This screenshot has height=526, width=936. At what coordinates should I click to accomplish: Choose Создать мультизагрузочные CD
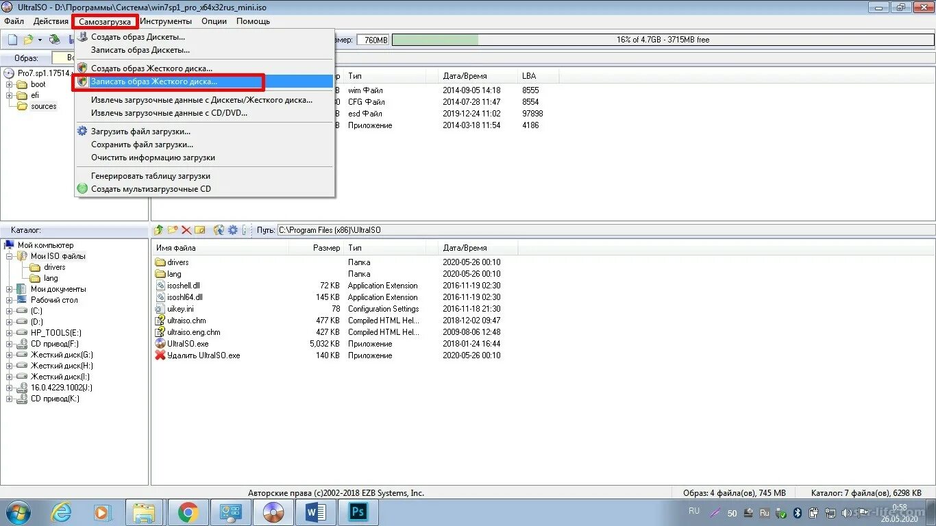pos(205,189)
